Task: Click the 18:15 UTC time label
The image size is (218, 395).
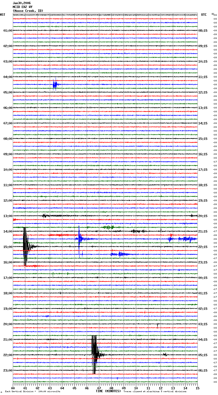Action: point(203,185)
